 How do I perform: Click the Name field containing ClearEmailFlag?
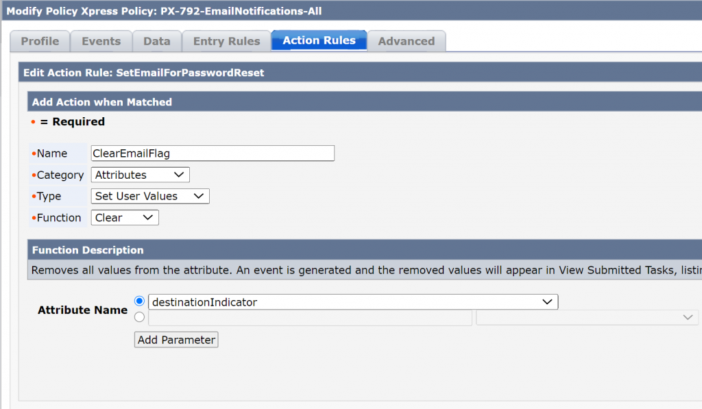pos(213,153)
